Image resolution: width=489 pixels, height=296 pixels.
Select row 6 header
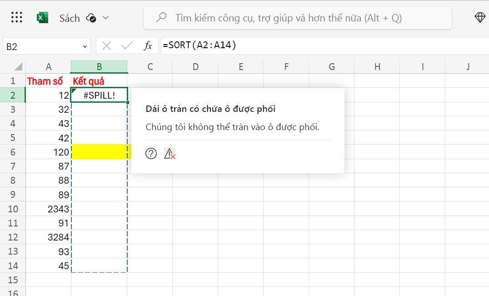tap(13, 152)
